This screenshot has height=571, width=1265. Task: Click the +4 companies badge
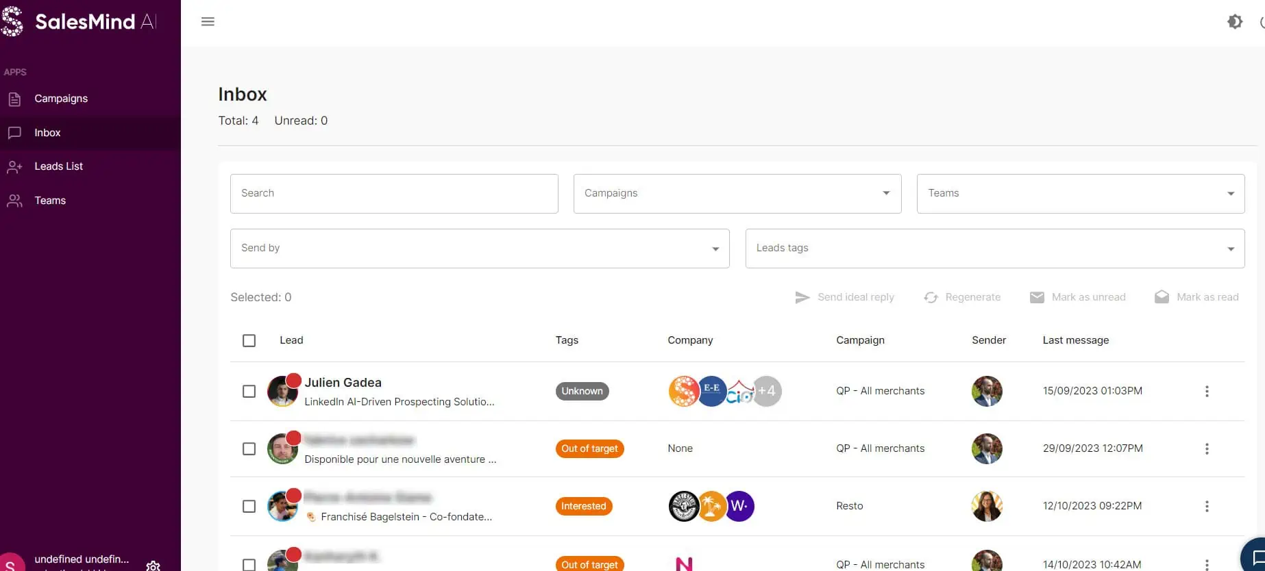point(767,392)
